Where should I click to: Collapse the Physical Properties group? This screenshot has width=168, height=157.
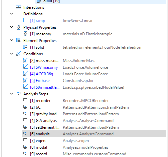(x=12, y=27)
